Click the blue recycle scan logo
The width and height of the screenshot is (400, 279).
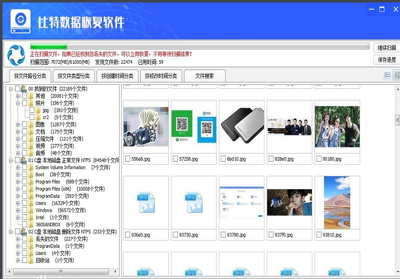point(16,55)
